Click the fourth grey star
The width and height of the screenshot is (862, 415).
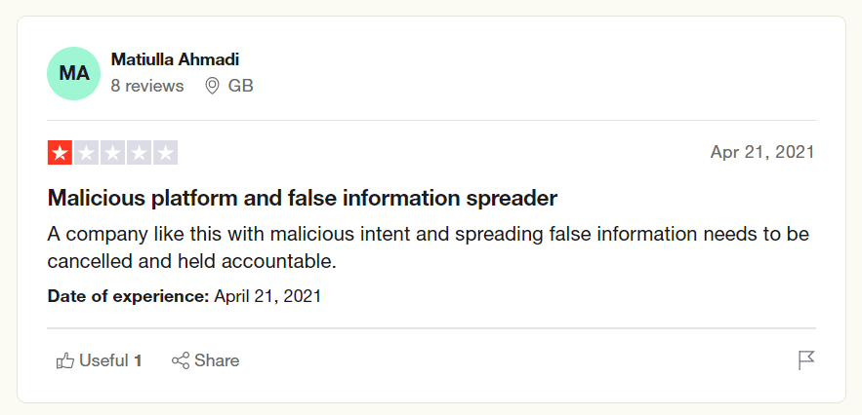tap(139, 153)
